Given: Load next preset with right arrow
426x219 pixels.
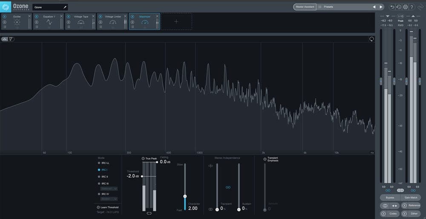Looking at the screenshot, I should pyautogui.click(x=381, y=7).
